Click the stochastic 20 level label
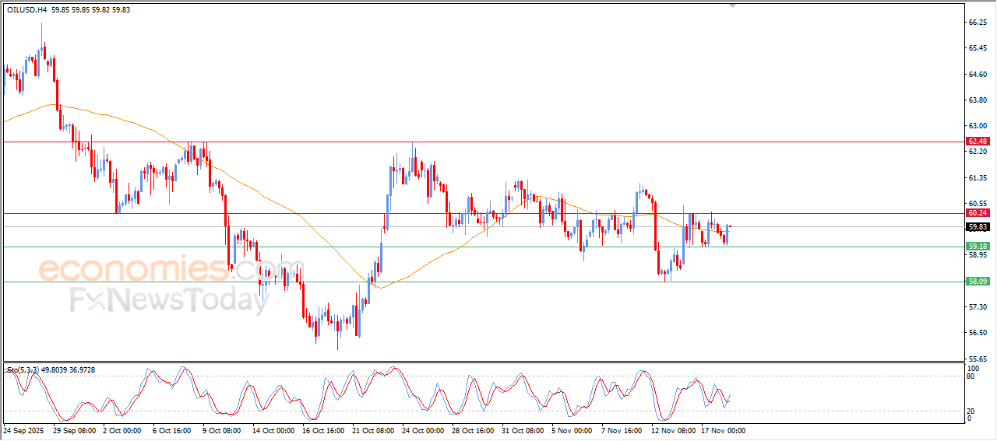This screenshot has width=997, height=441. point(971,411)
